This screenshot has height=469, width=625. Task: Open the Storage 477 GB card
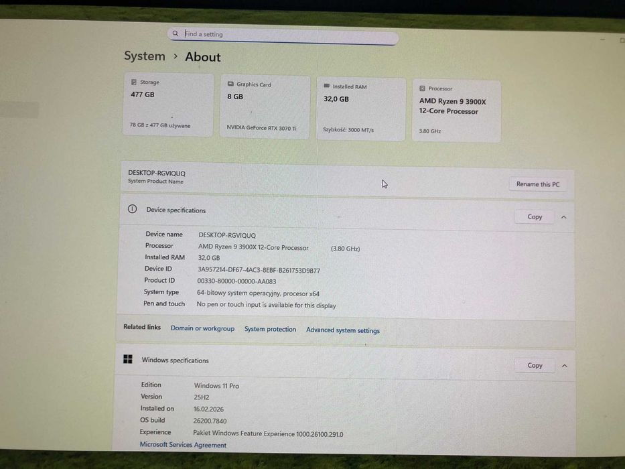[x=168, y=105]
